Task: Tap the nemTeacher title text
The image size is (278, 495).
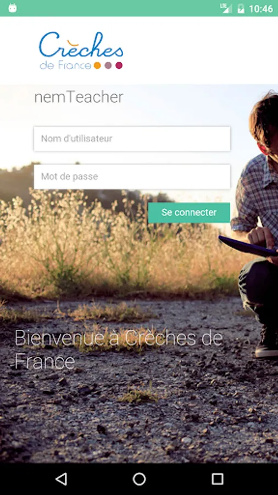Action: click(x=79, y=97)
